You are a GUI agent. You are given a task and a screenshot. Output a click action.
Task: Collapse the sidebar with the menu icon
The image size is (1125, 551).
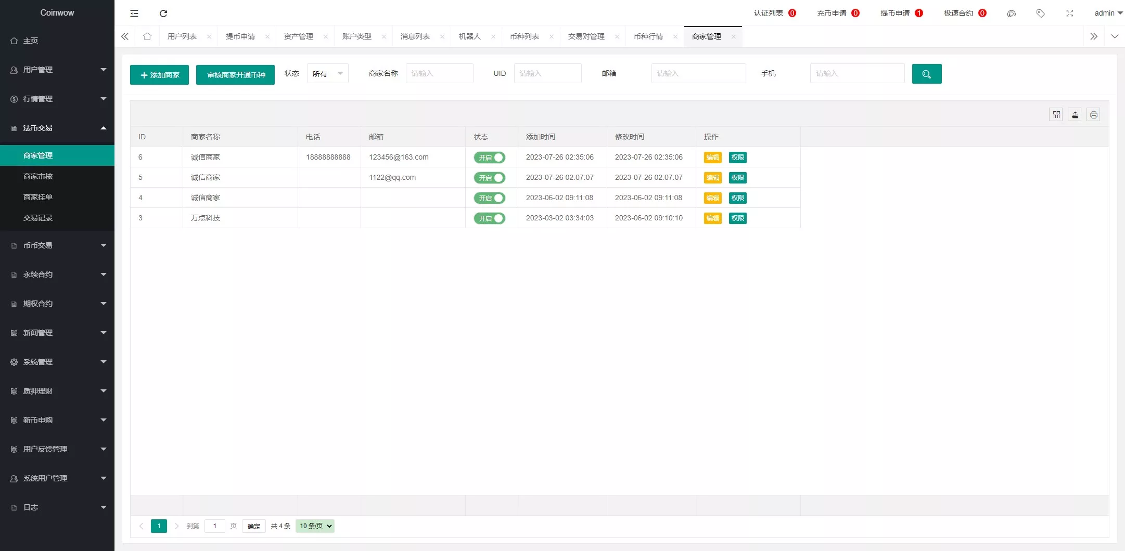pyautogui.click(x=134, y=14)
